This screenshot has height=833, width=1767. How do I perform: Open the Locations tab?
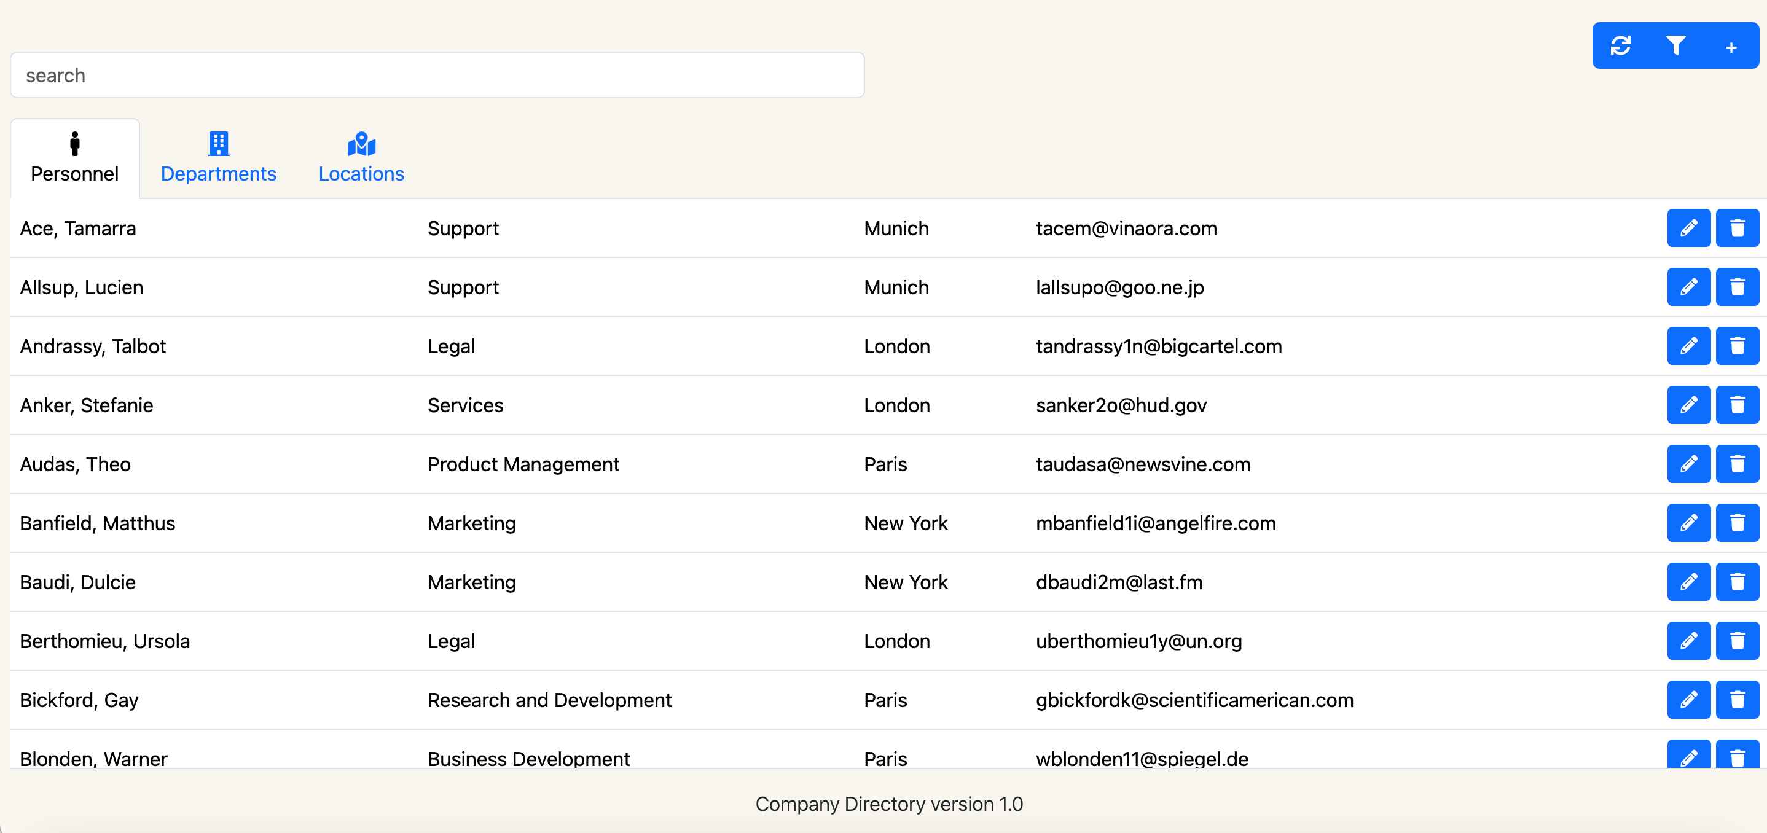(x=361, y=158)
